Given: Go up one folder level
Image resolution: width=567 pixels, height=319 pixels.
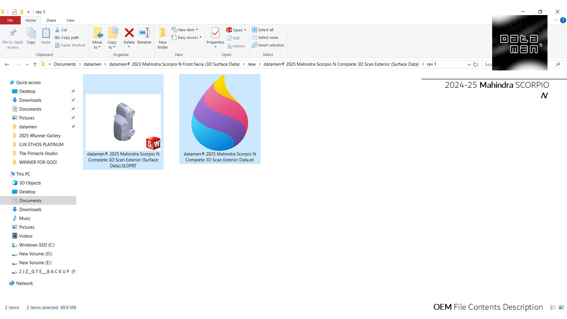Looking at the screenshot, I should 35,64.
